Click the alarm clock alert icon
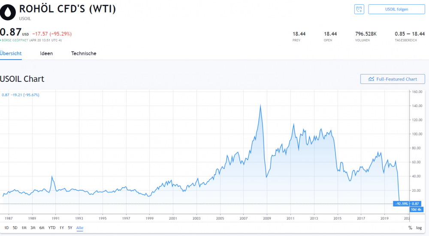This screenshot has height=236, width=429. 359,9
